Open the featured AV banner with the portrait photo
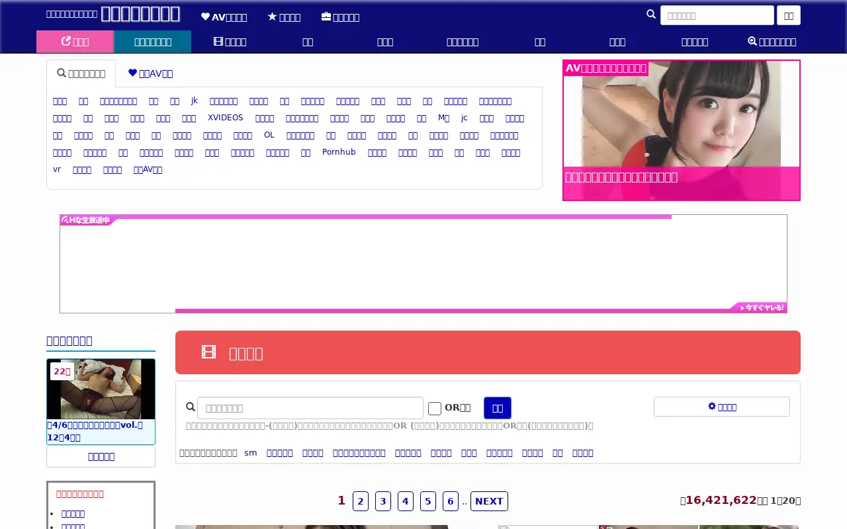Image resolution: width=847 pixels, height=529 pixels. tap(682, 130)
